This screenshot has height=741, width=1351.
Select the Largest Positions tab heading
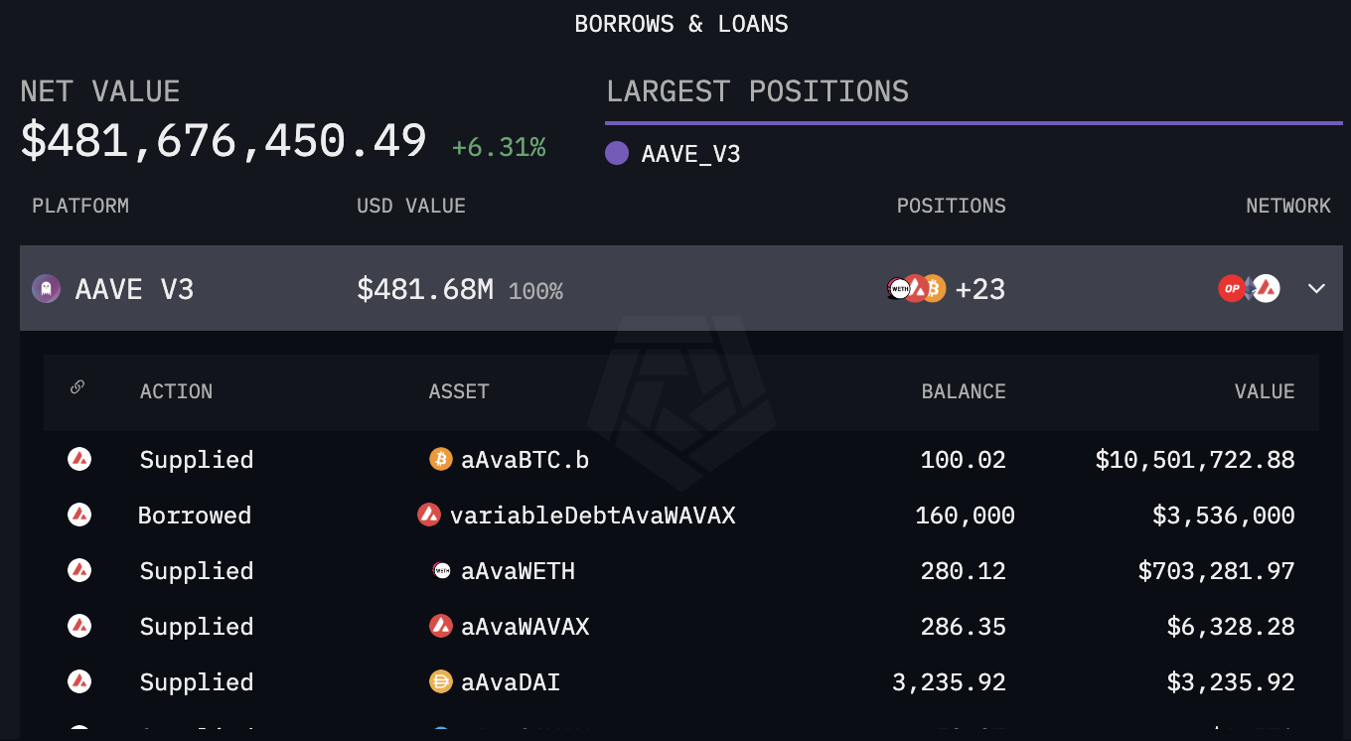(757, 91)
